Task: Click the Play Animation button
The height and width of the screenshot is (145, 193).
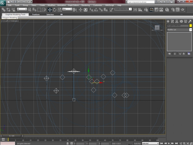Action: (x=169, y=143)
